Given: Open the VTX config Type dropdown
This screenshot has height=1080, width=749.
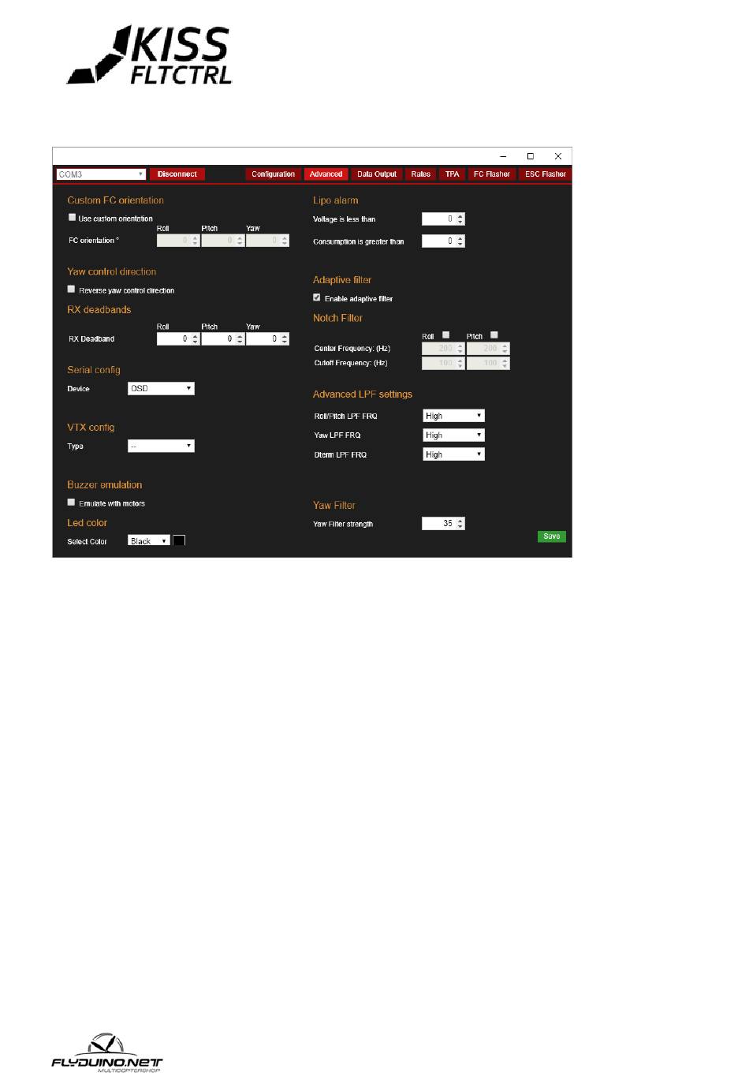Looking at the screenshot, I should tap(161, 446).
